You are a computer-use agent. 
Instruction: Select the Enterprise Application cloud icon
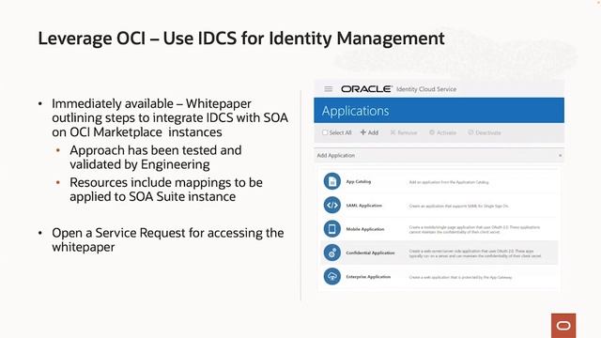tap(331, 277)
